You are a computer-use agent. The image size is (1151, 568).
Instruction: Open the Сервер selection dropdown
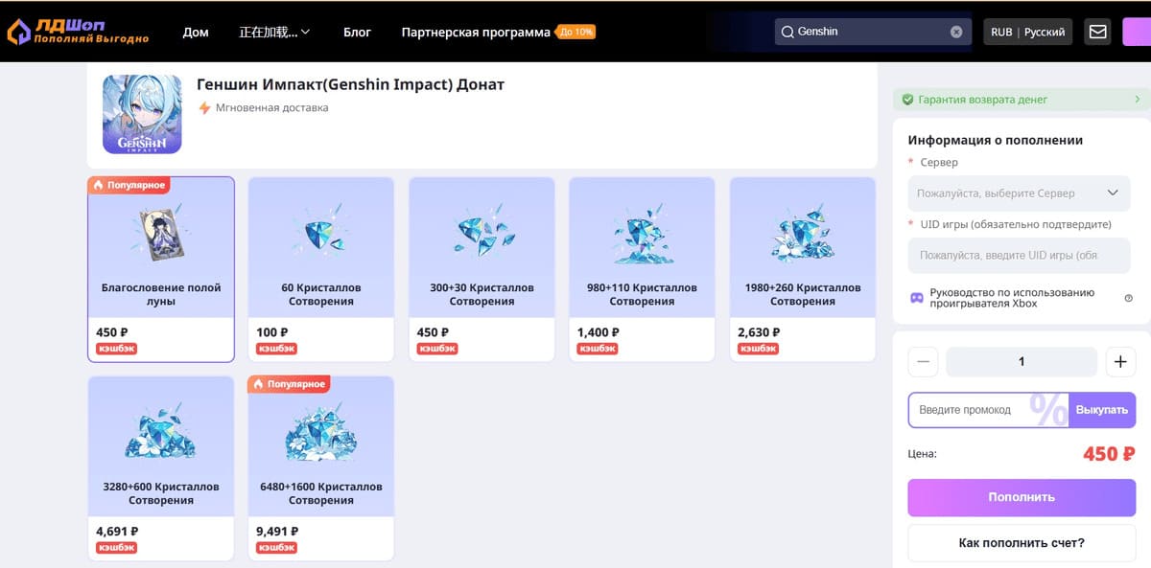click(1021, 193)
